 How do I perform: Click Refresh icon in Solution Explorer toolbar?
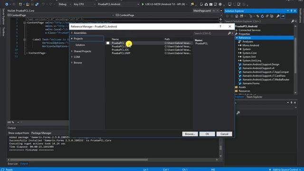tap(262, 16)
